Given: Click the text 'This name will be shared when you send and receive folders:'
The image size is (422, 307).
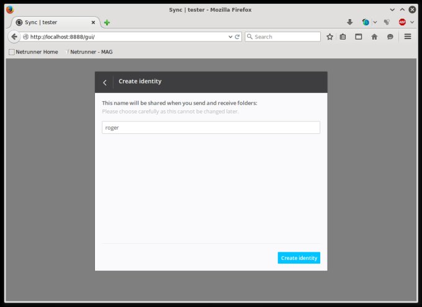Looking at the screenshot, I should 179,103.
